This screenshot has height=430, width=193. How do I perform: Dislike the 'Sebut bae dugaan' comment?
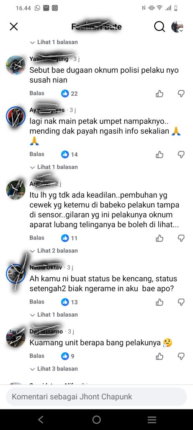[181, 94]
